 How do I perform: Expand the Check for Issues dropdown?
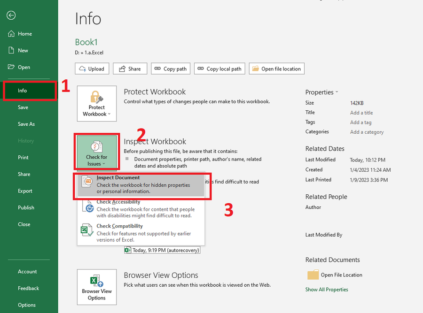point(97,152)
